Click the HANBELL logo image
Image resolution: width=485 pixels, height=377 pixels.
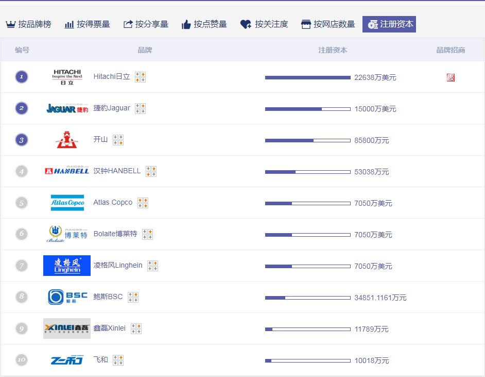point(67,171)
